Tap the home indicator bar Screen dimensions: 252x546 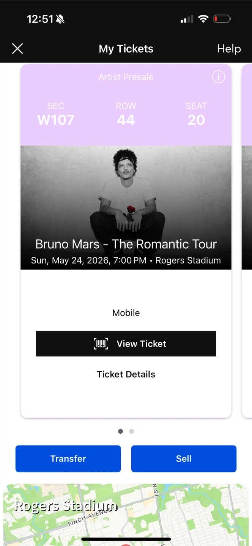click(x=126, y=539)
